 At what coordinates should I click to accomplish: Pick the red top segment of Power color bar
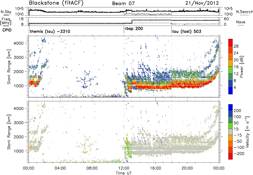[x=231, y=42]
